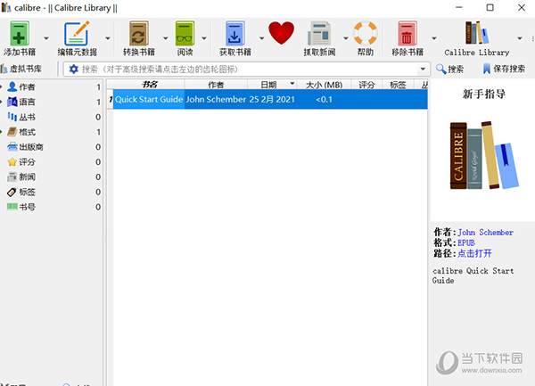Click inside the search input field
This screenshot has height=386, width=535.
[249, 70]
